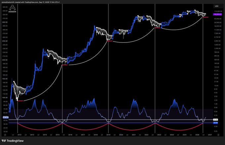Viewport: 225px width, 145px height.
Task: Click the 2019 label on time axis
Action: coord(108,135)
